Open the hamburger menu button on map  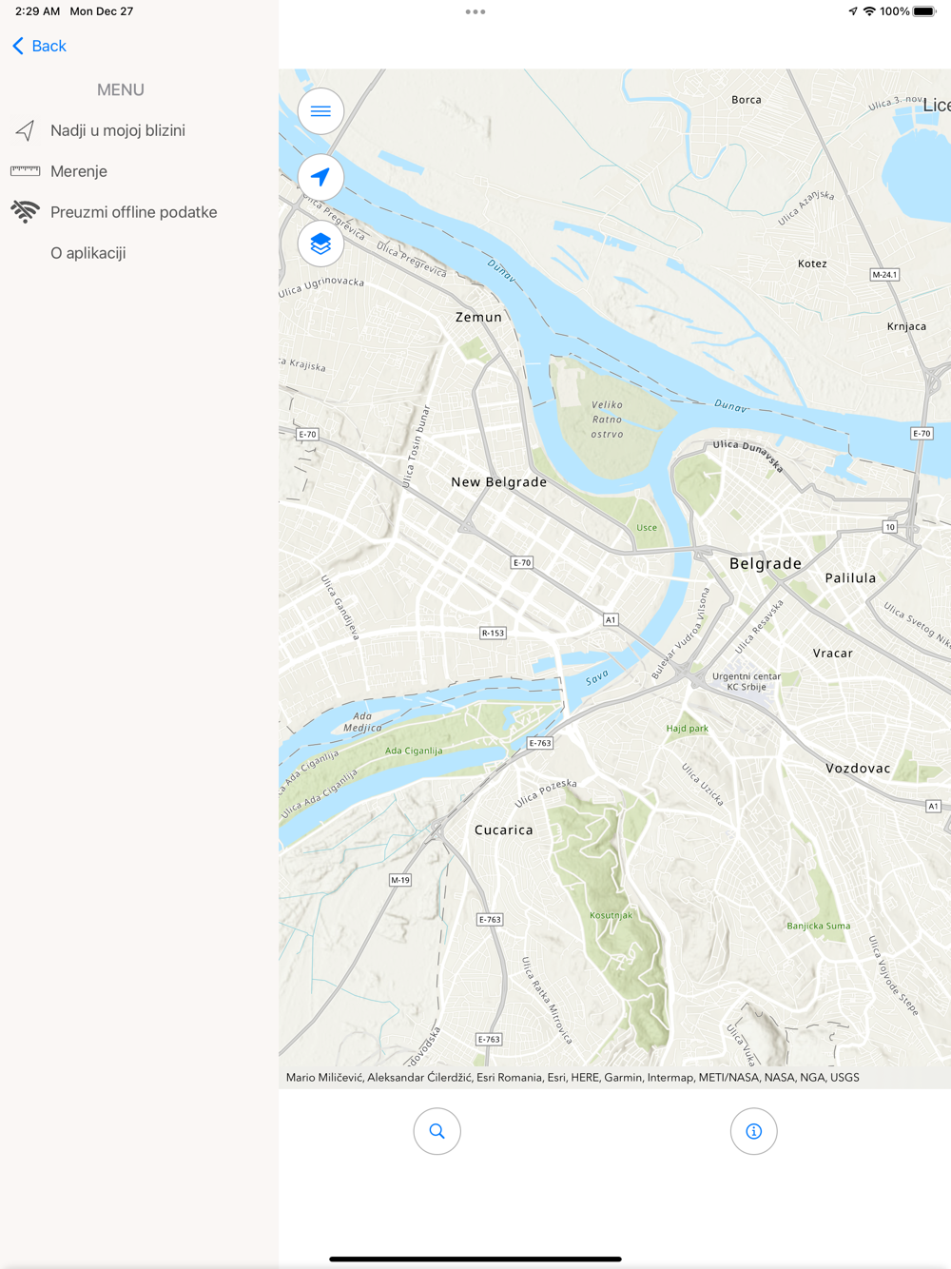point(320,111)
